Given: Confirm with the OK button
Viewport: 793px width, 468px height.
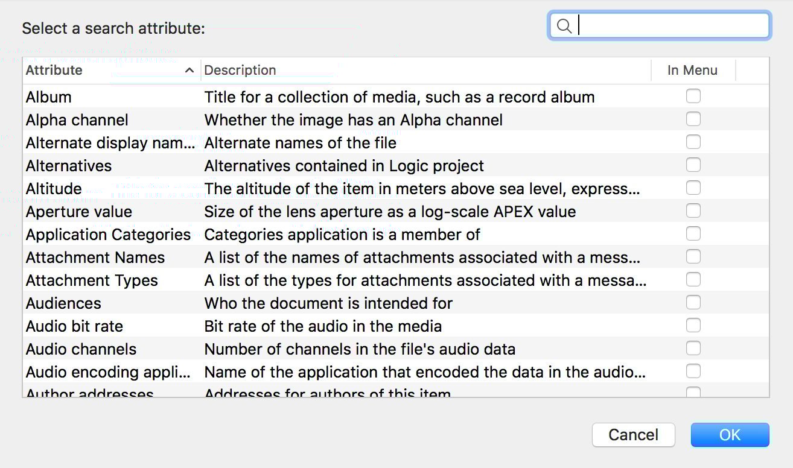Looking at the screenshot, I should click(x=730, y=435).
